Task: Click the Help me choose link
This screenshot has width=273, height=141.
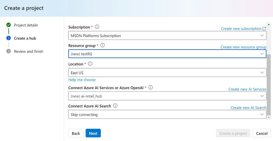Action: coord(82,80)
